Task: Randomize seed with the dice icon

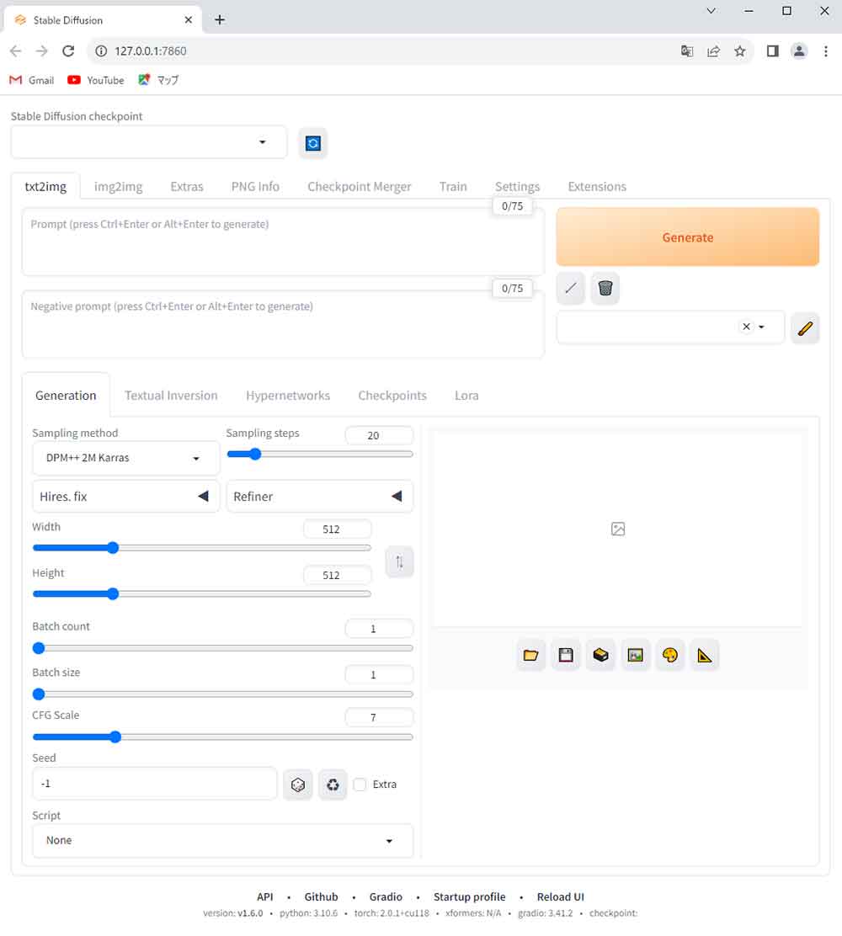Action: click(x=298, y=784)
